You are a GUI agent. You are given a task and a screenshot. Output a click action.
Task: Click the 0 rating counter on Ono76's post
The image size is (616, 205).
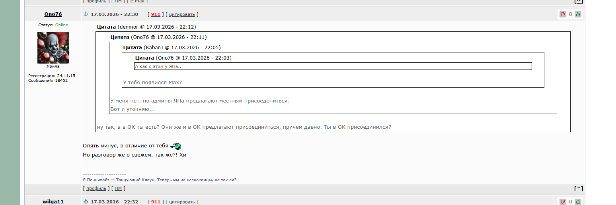pos(570,14)
